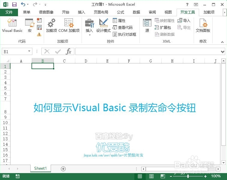Click 导出 XML export

click(x=184, y=27)
